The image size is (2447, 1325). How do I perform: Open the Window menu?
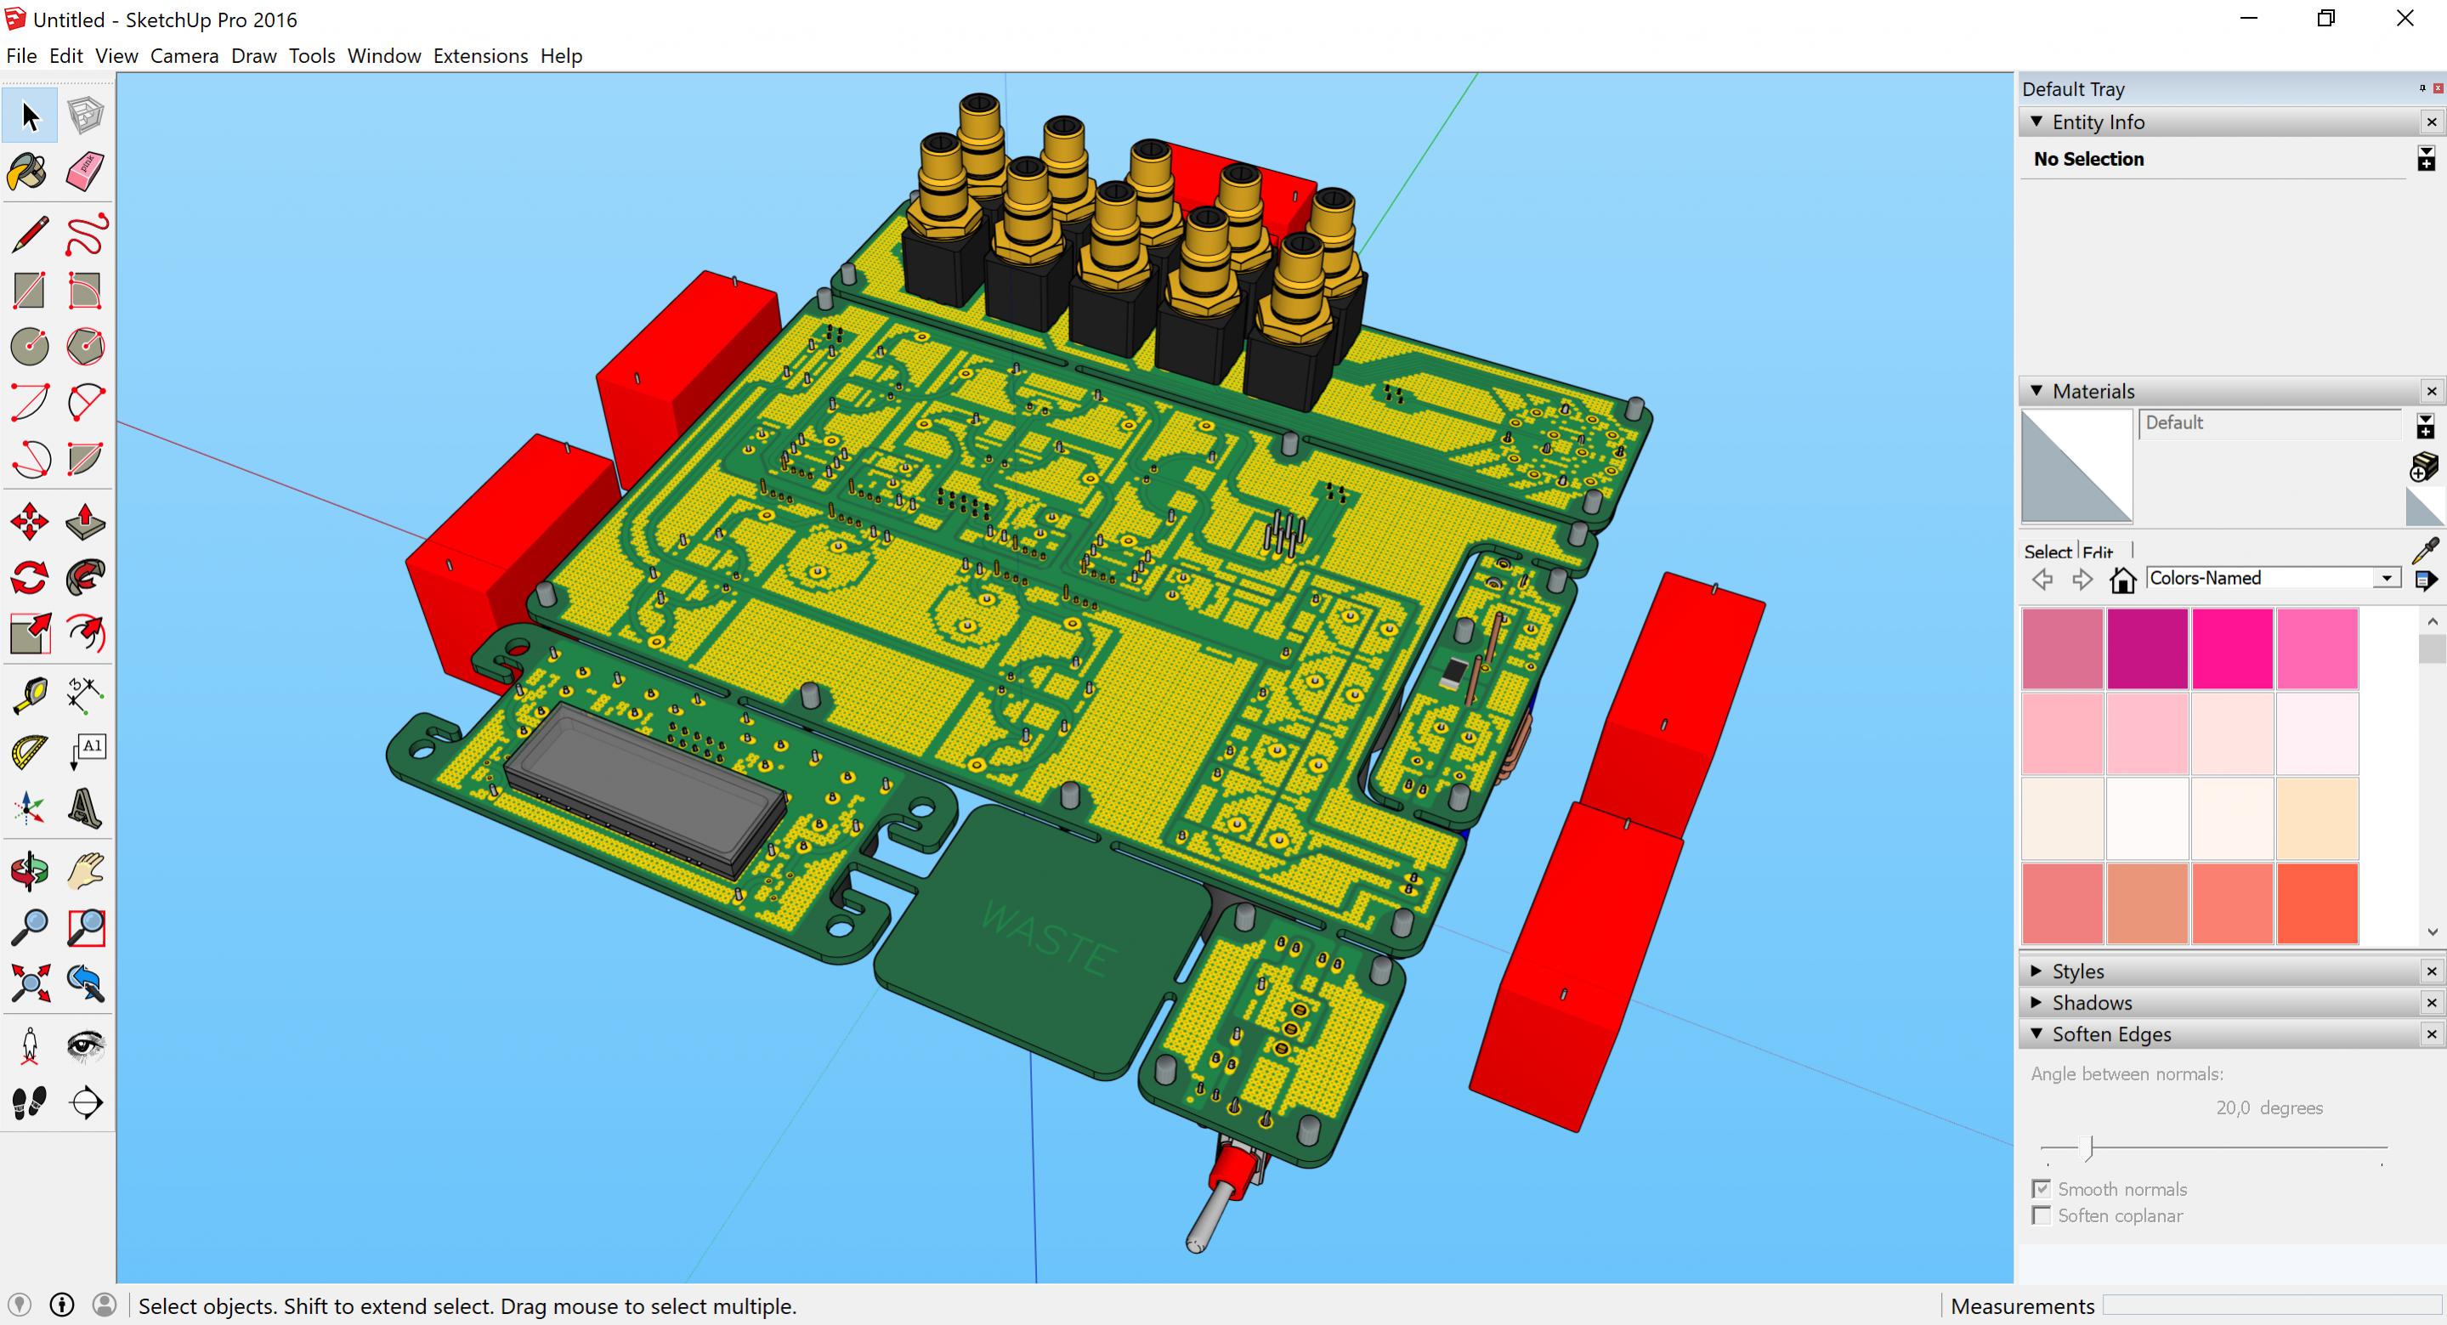pyautogui.click(x=384, y=56)
